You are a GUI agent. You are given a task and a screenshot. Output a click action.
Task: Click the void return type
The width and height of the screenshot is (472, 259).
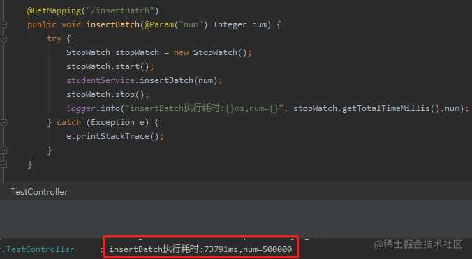(x=71, y=24)
